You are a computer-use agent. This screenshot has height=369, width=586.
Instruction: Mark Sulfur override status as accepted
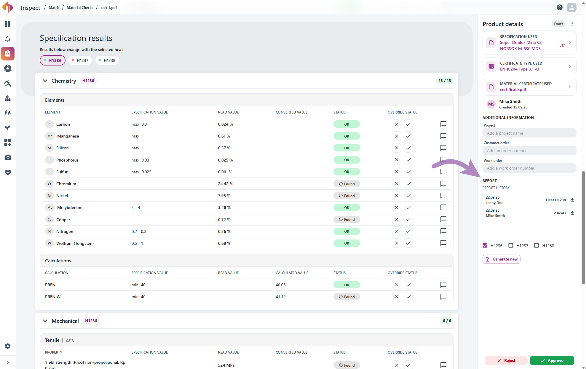[408, 172]
